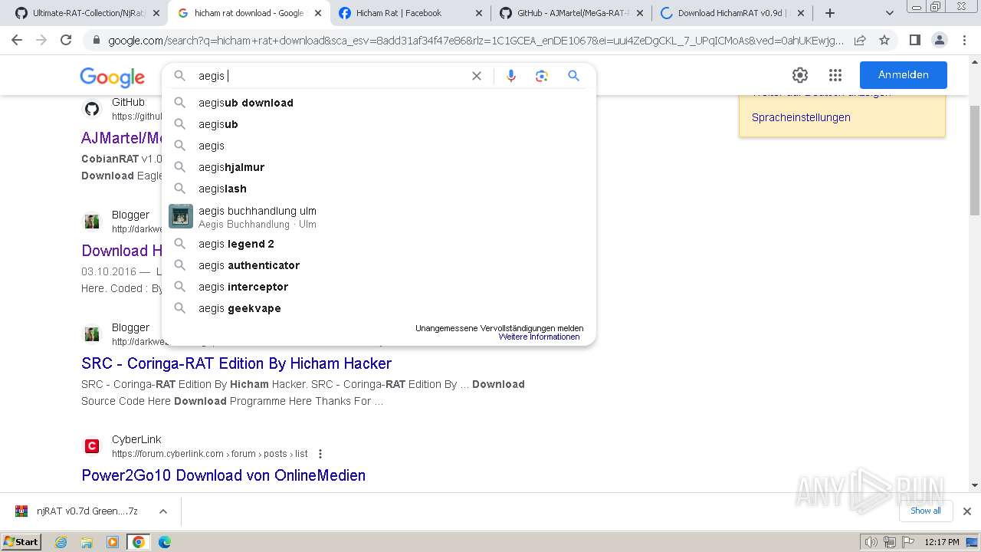Close the downloads bar

point(967,511)
